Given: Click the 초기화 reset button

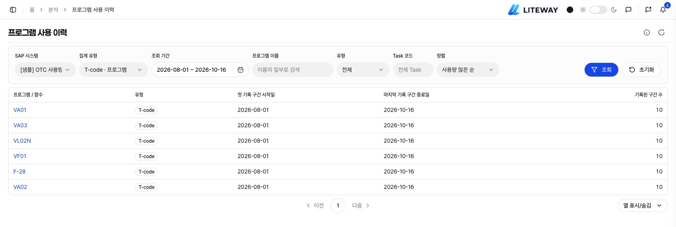Looking at the screenshot, I should click(x=641, y=70).
